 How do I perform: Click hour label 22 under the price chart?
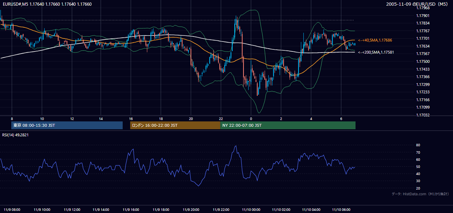(221, 119)
